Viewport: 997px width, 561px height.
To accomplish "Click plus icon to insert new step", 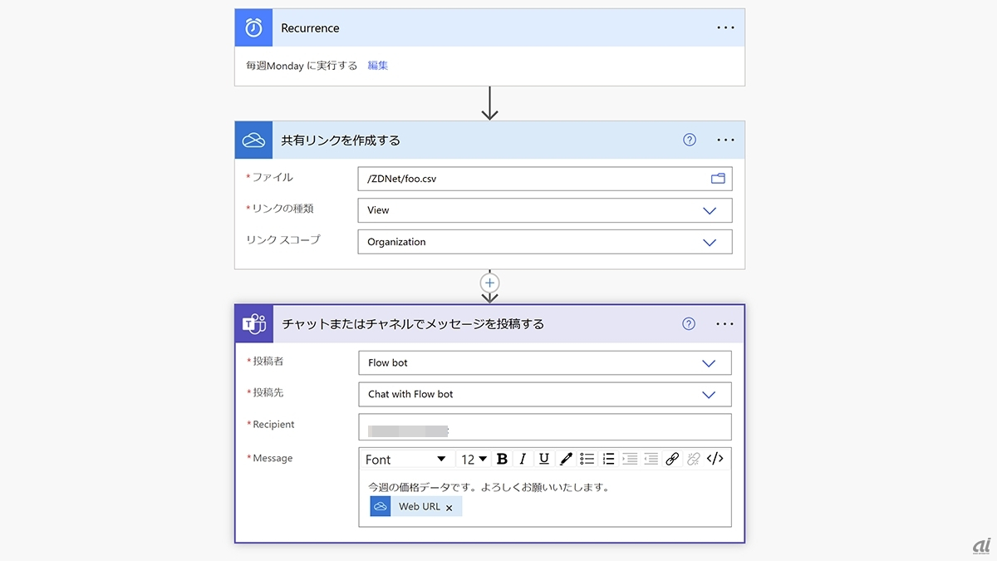I will pyautogui.click(x=490, y=283).
